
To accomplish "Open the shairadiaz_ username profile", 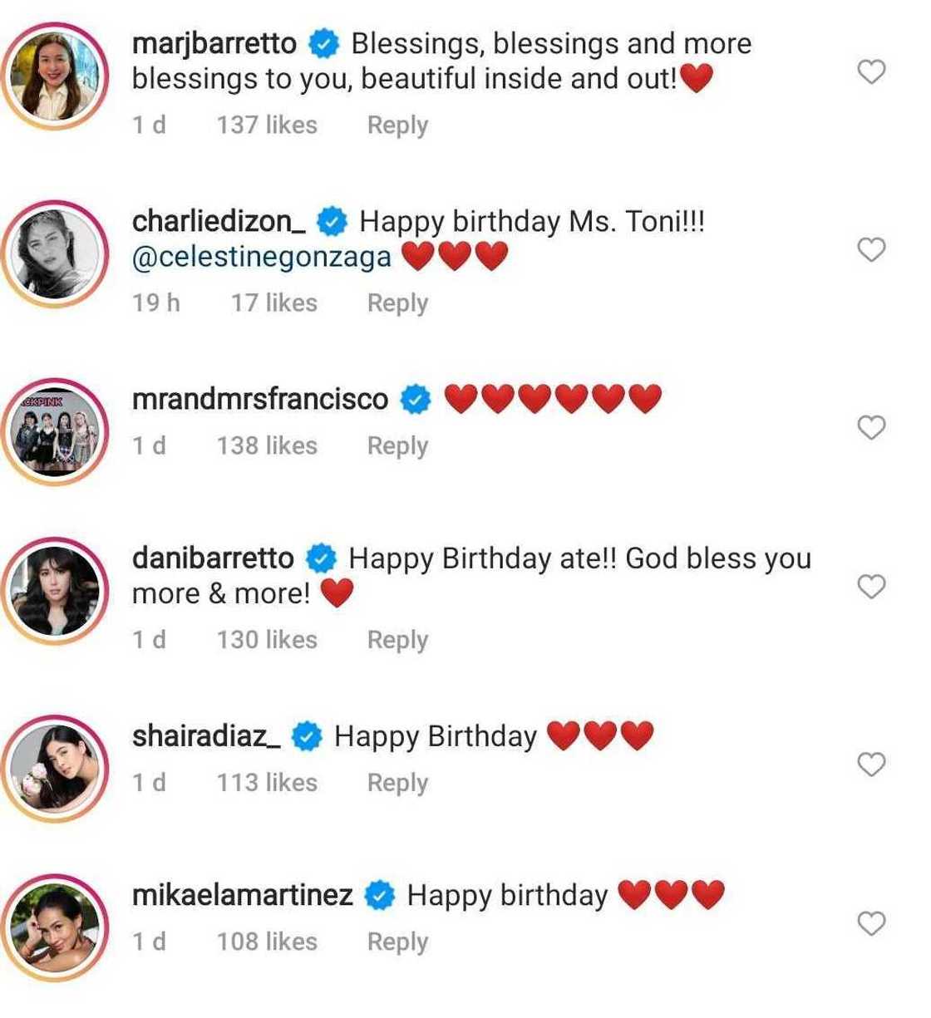I will coord(206,736).
